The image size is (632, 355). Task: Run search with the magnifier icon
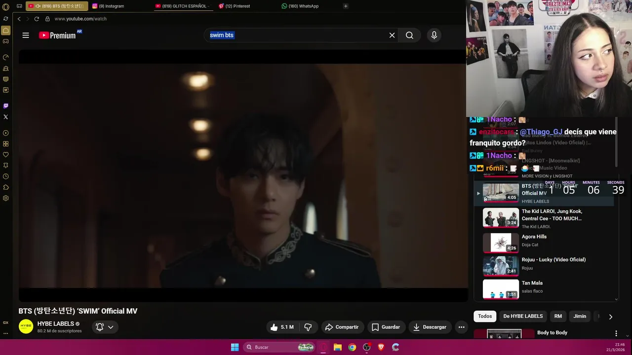pos(409,35)
